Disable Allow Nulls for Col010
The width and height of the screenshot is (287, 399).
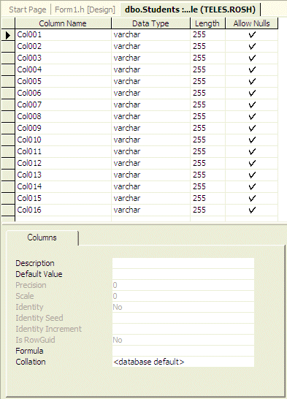pyautogui.click(x=252, y=140)
